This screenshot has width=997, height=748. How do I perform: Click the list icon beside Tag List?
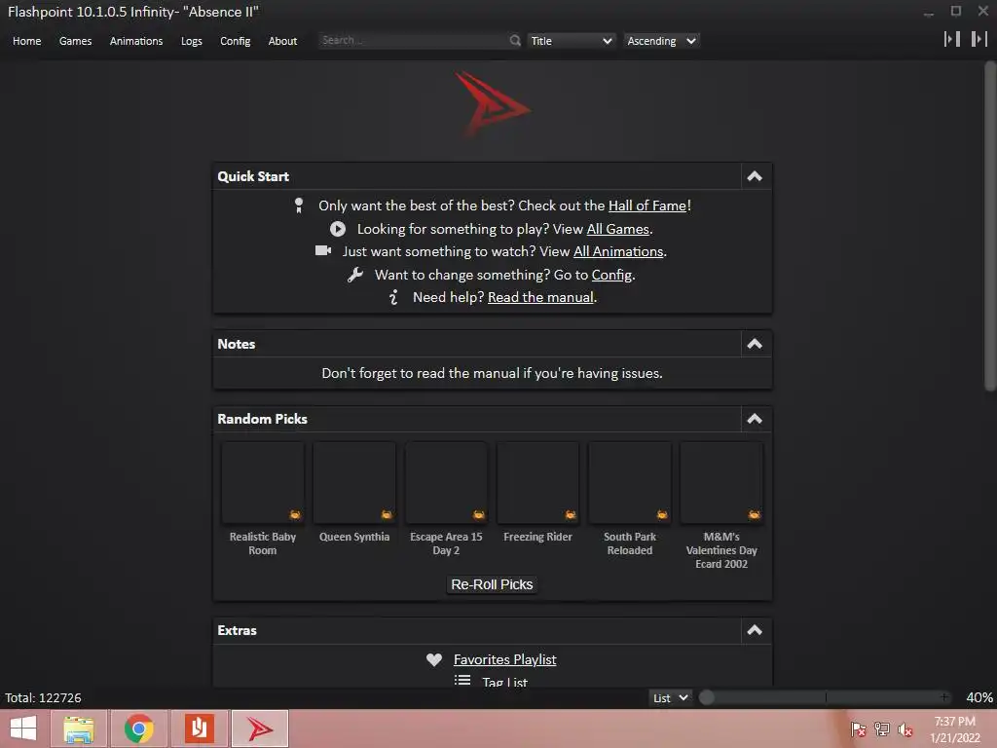click(462, 680)
